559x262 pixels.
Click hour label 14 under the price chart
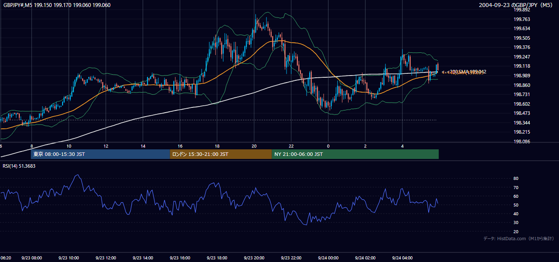click(x=143, y=146)
